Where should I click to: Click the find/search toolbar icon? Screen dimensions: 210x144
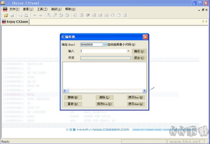(x=26, y=15)
